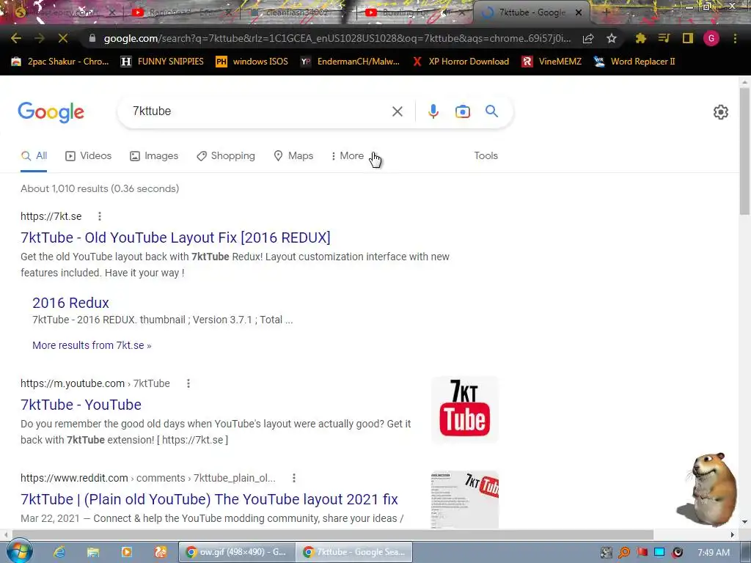
Task: Click the reddit result thumbnail image
Action: (x=464, y=500)
